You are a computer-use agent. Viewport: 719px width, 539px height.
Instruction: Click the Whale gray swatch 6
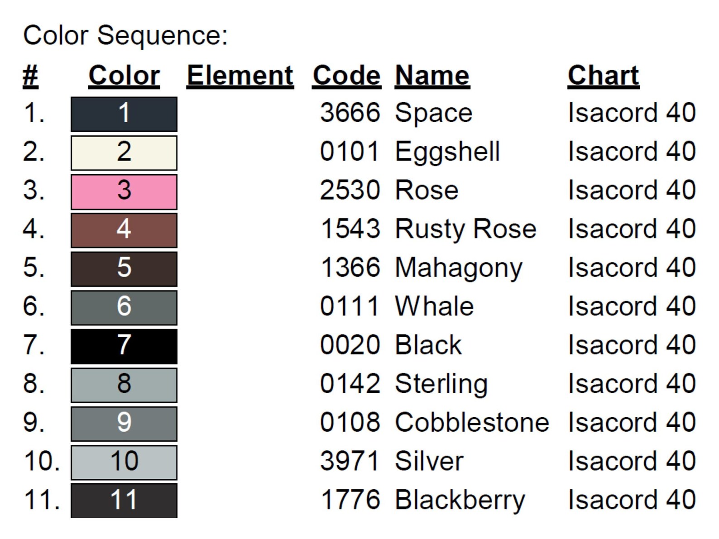point(124,308)
